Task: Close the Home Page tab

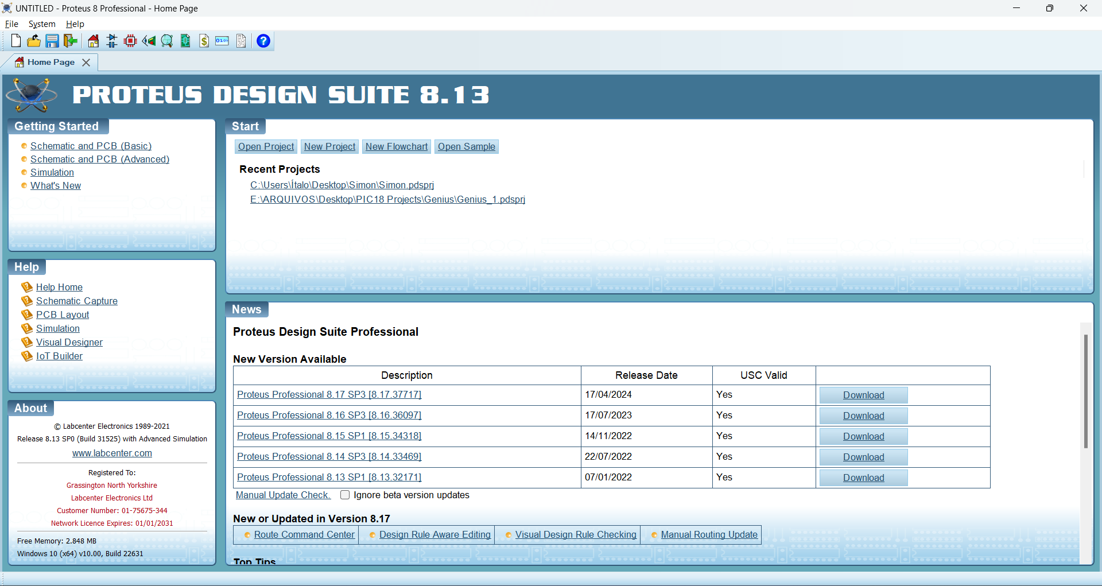Action: click(86, 62)
